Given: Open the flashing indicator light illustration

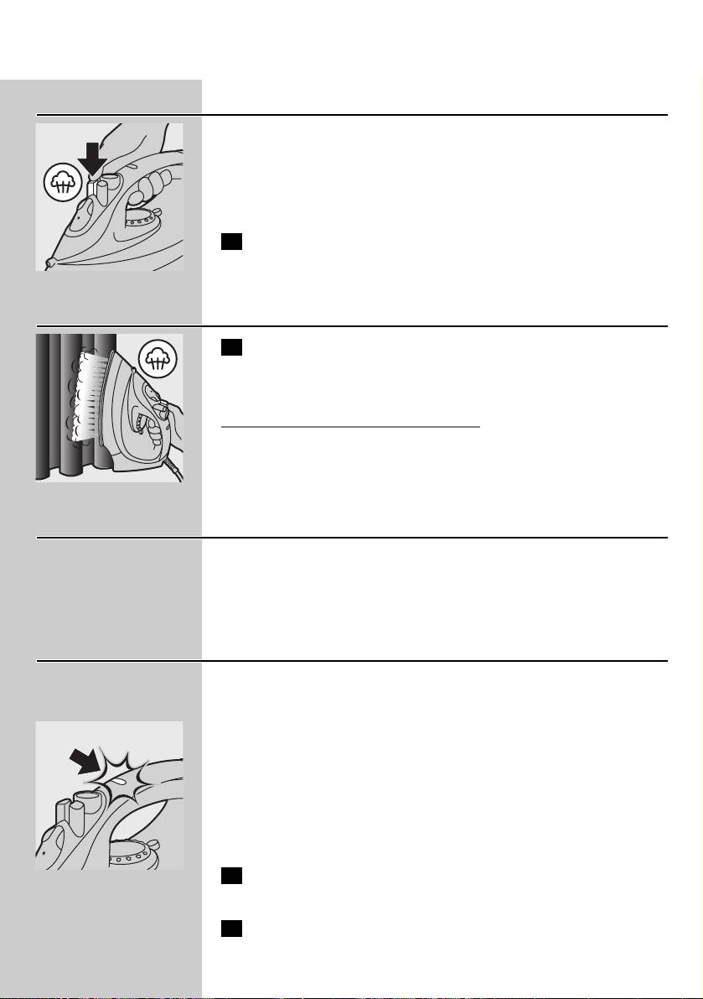Looking at the screenshot, I should pyautogui.click(x=110, y=796).
